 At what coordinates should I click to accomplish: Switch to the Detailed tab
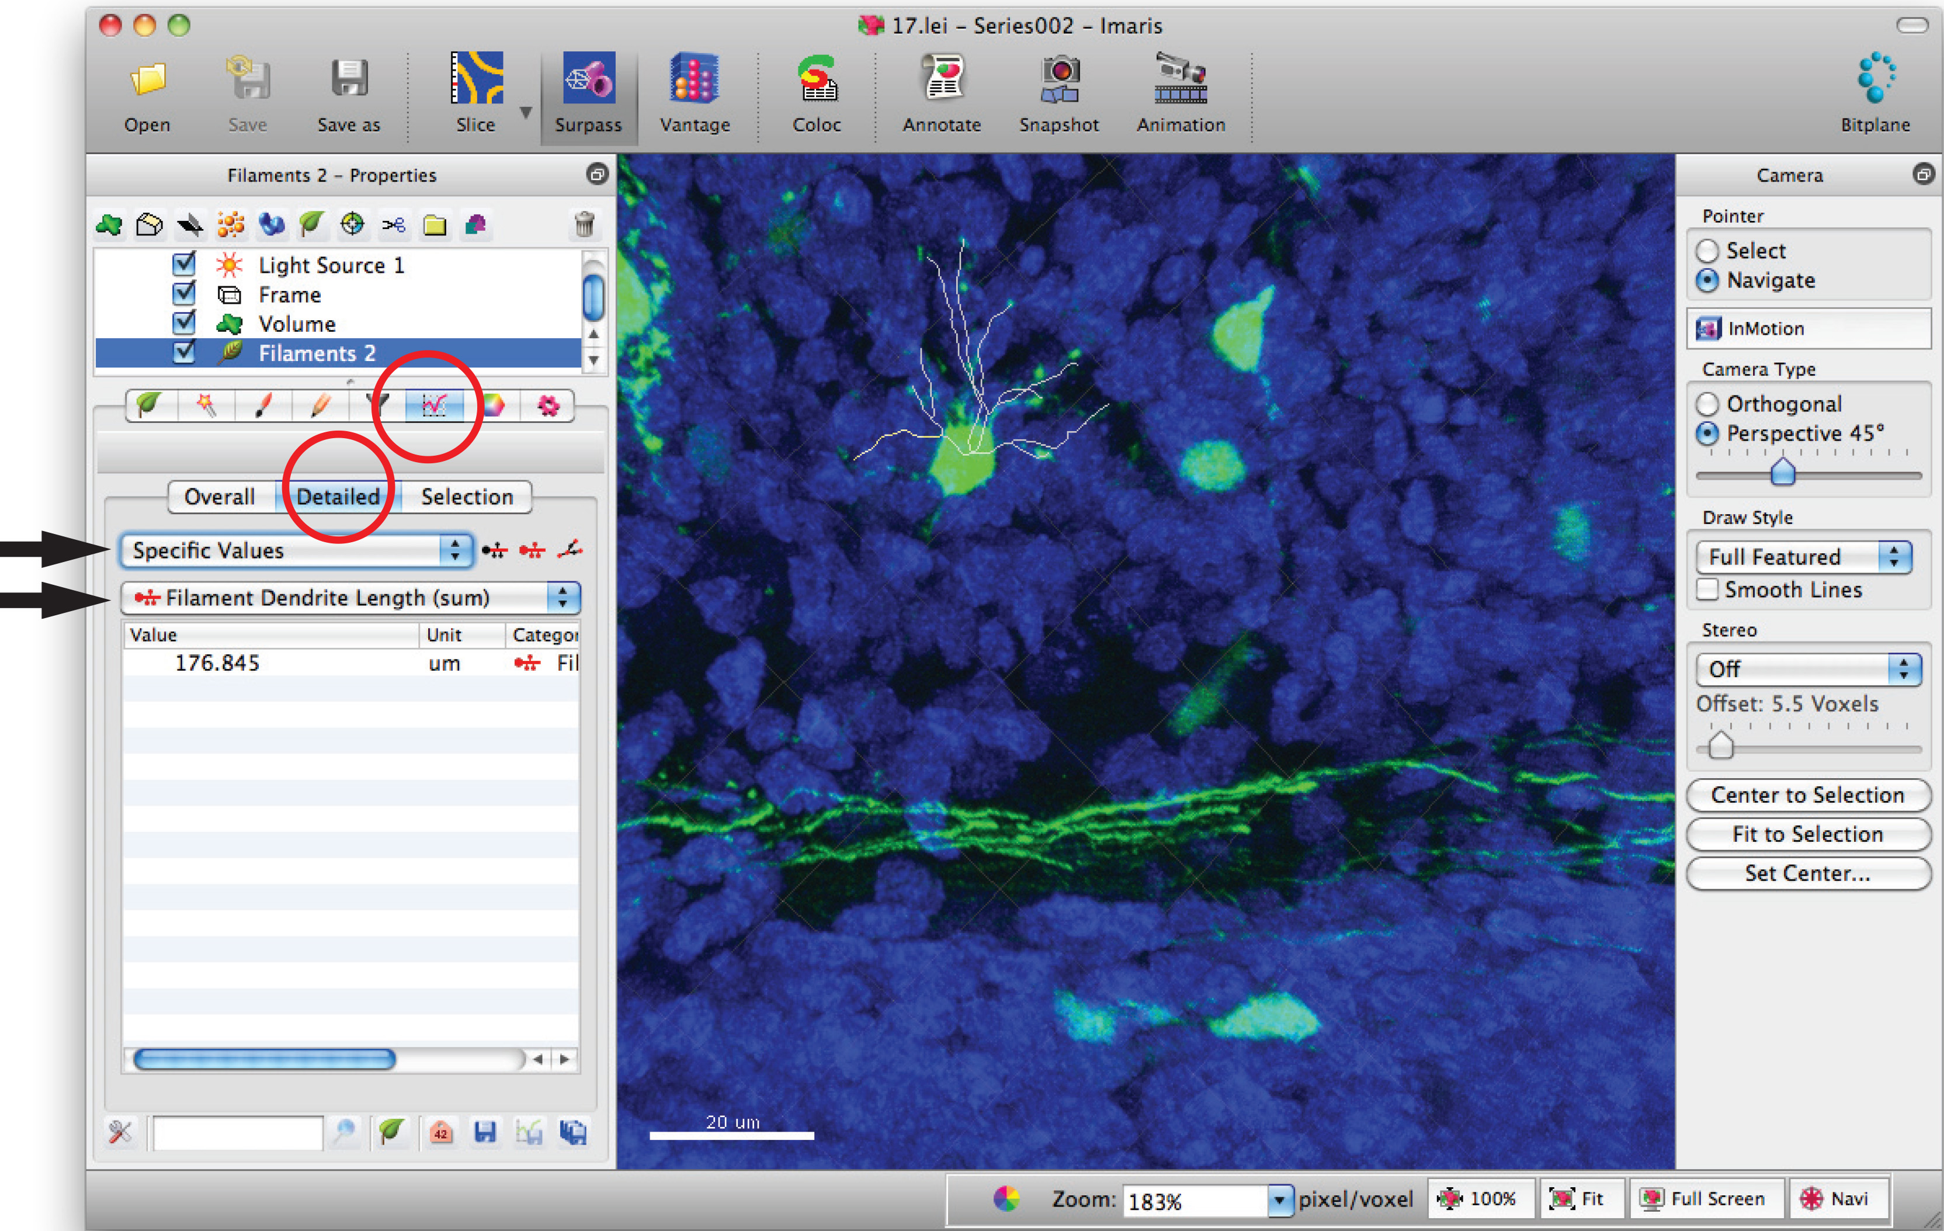[x=337, y=496]
